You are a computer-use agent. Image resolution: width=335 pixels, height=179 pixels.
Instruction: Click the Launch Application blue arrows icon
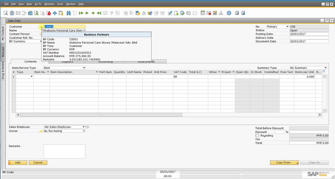pos(55,13)
